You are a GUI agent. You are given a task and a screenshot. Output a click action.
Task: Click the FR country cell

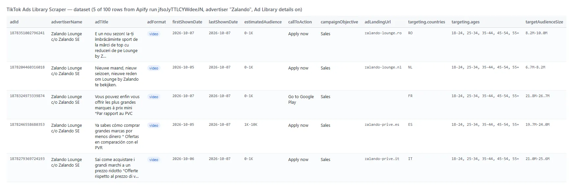coord(410,96)
